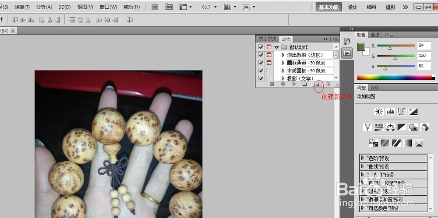Add a Vibrance adjustment
Viewport: 438px width, 218px height.
(x=367, y=127)
